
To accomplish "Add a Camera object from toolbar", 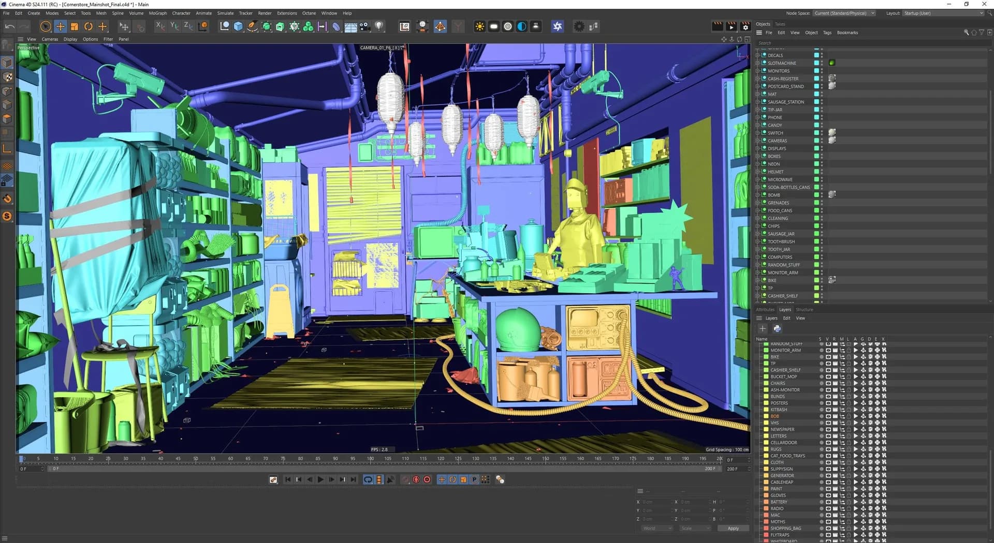I will pos(365,26).
